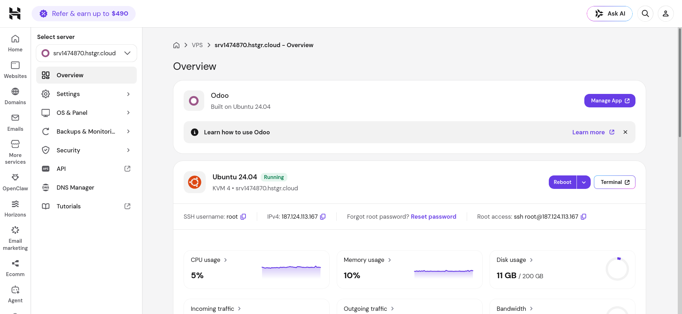Copy IPv4 address 187.124.113.167

click(323, 217)
